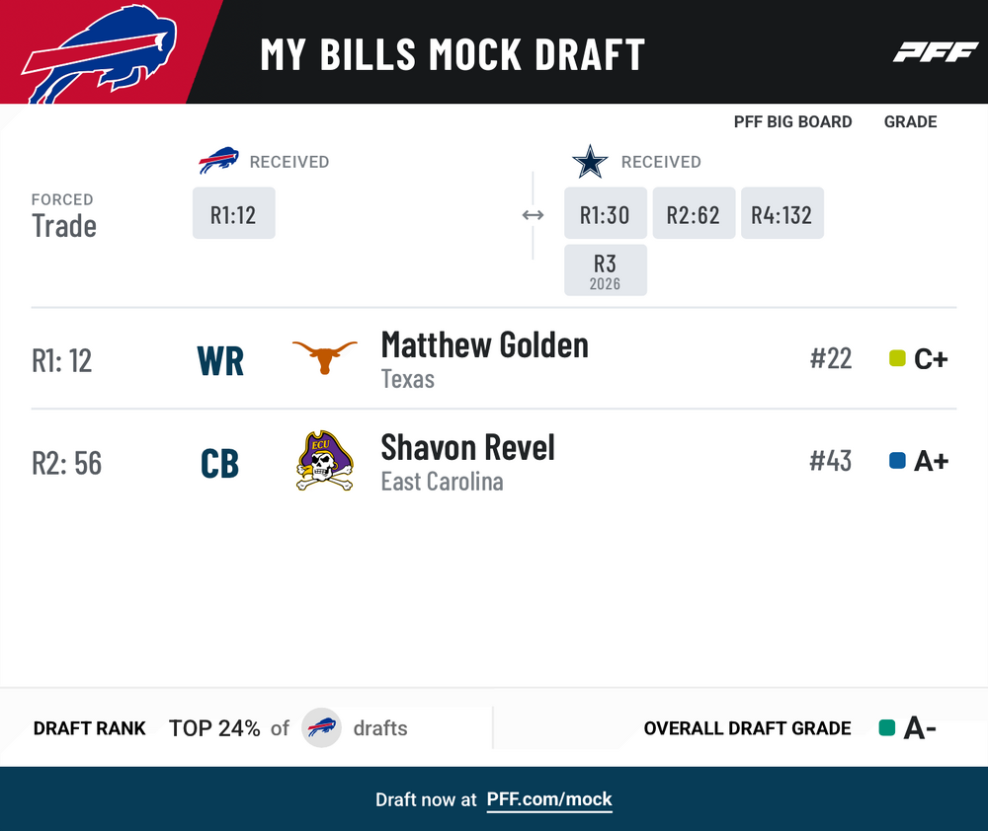Click the trade swap arrows icon
Viewport: 988px width, 831px height.
pyautogui.click(x=534, y=215)
